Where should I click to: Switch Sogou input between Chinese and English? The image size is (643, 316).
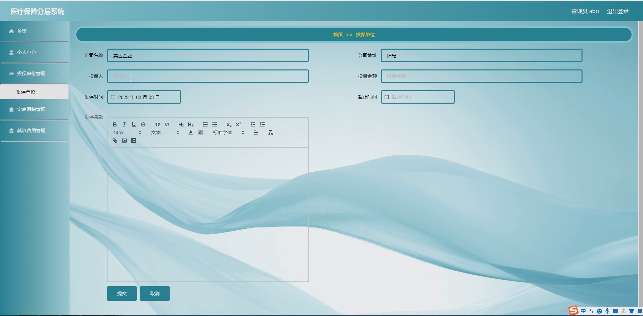point(583,311)
